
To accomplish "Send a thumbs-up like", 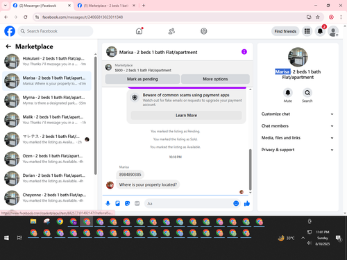I will [247, 203].
